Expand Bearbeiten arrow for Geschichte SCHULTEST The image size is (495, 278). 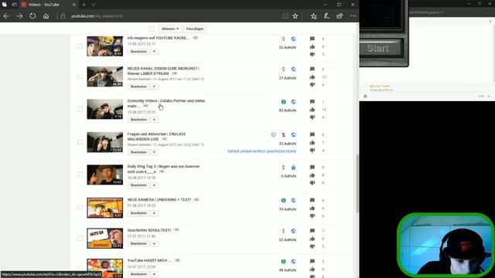(x=154, y=244)
